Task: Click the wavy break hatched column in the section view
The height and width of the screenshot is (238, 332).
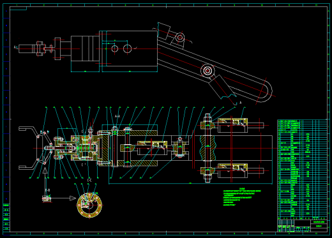Action: [208, 148]
